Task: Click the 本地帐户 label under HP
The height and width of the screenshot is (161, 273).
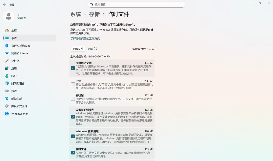Action: [x=21, y=18]
